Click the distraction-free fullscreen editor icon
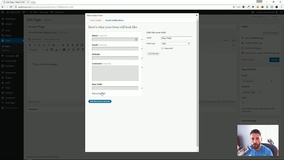The image size is (284, 160). click(x=234, y=45)
